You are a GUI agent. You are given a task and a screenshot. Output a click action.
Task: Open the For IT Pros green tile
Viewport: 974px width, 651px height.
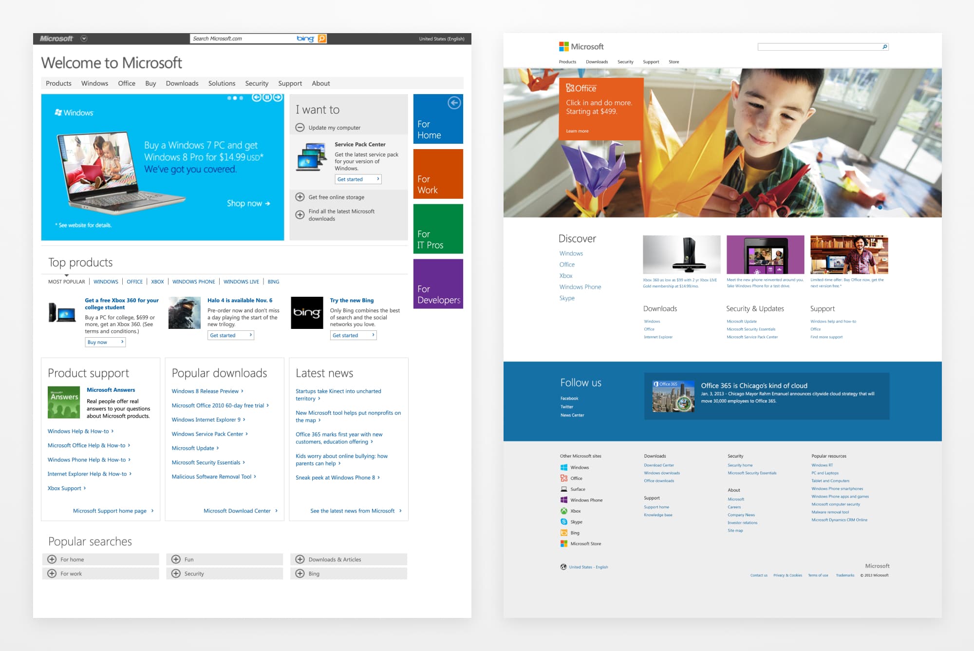point(438,229)
